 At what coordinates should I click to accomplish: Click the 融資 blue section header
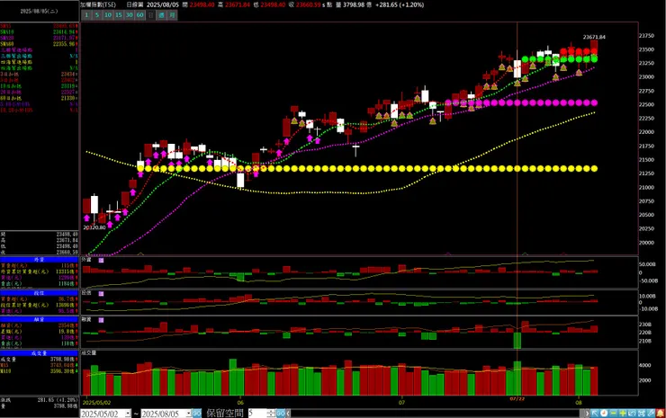coord(39,319)
